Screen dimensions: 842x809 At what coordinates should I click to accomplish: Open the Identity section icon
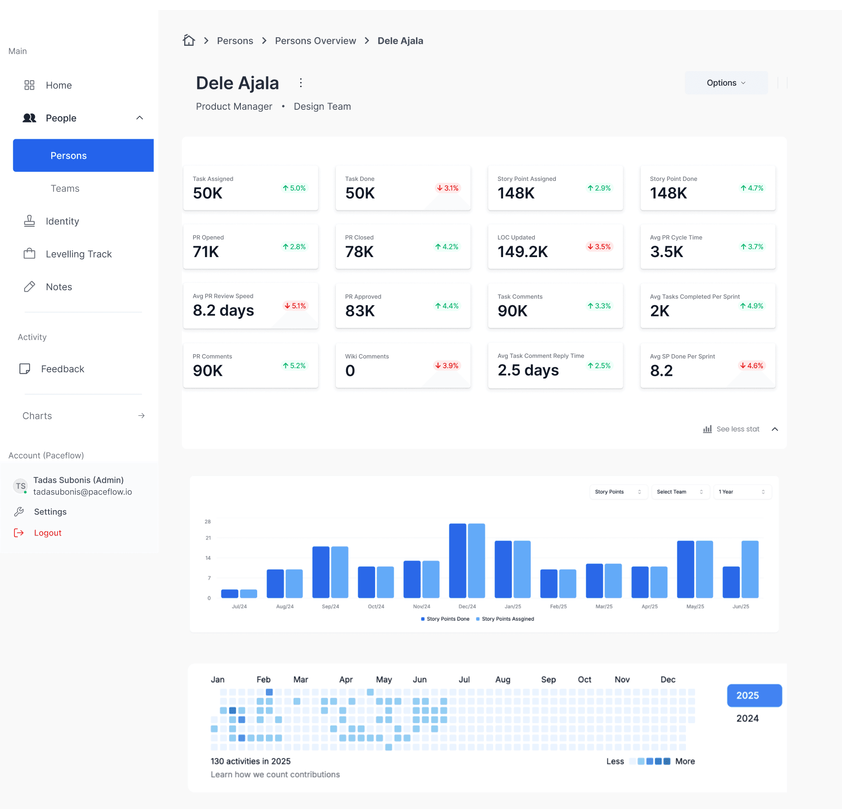click(29, 221)
